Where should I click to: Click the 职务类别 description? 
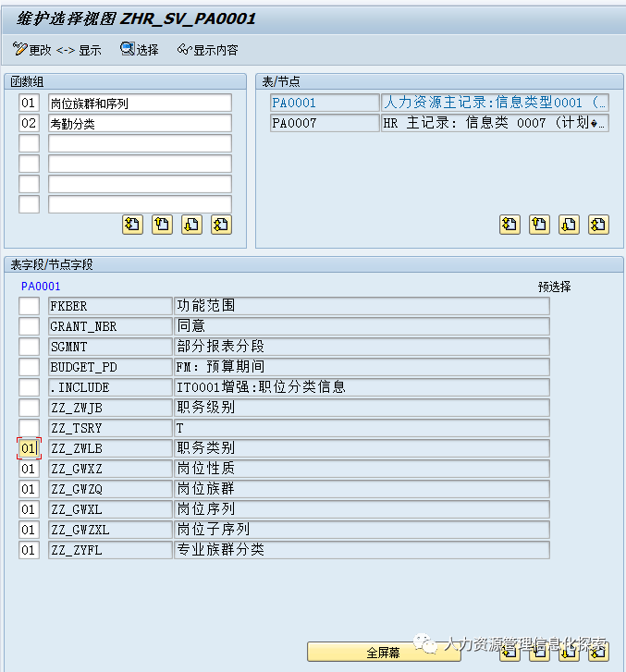(362, 448)
